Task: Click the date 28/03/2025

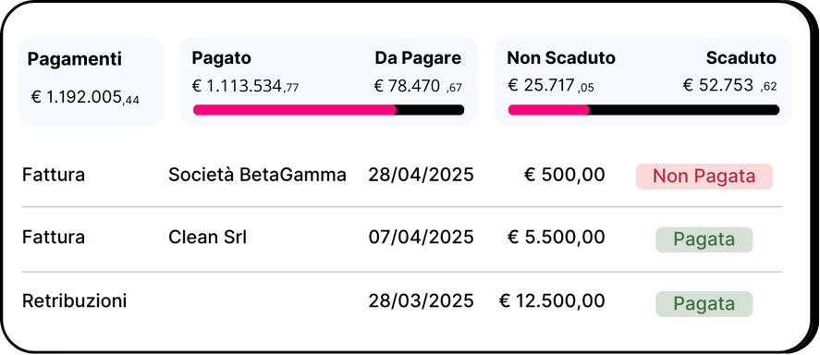Action: point(421,301)
